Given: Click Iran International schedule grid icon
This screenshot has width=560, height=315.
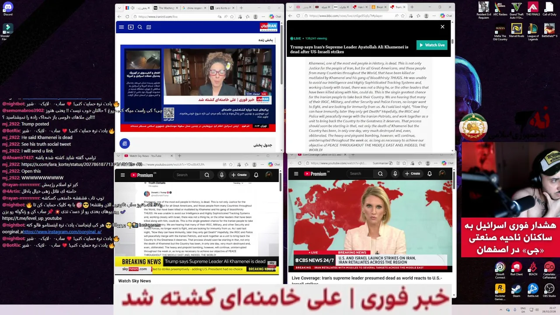Looking at the screenshot, I should tap(149, 27).
